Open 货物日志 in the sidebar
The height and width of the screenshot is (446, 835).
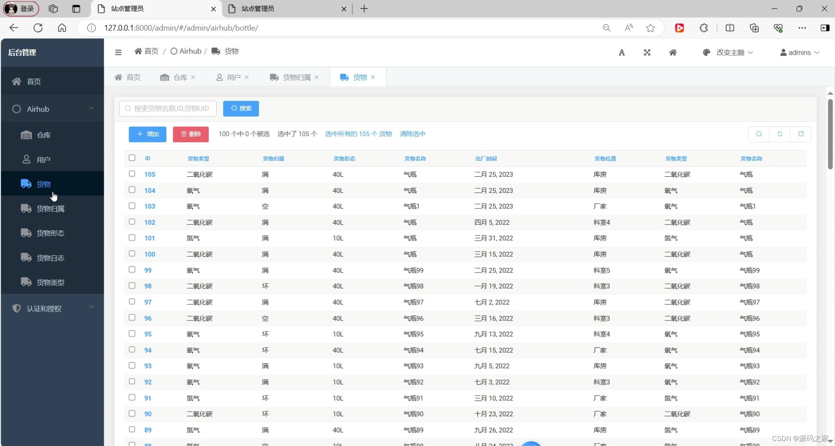pos(50,258)
